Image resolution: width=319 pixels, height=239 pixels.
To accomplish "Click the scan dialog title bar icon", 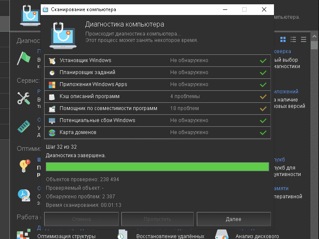I will [x=45, y=9].
